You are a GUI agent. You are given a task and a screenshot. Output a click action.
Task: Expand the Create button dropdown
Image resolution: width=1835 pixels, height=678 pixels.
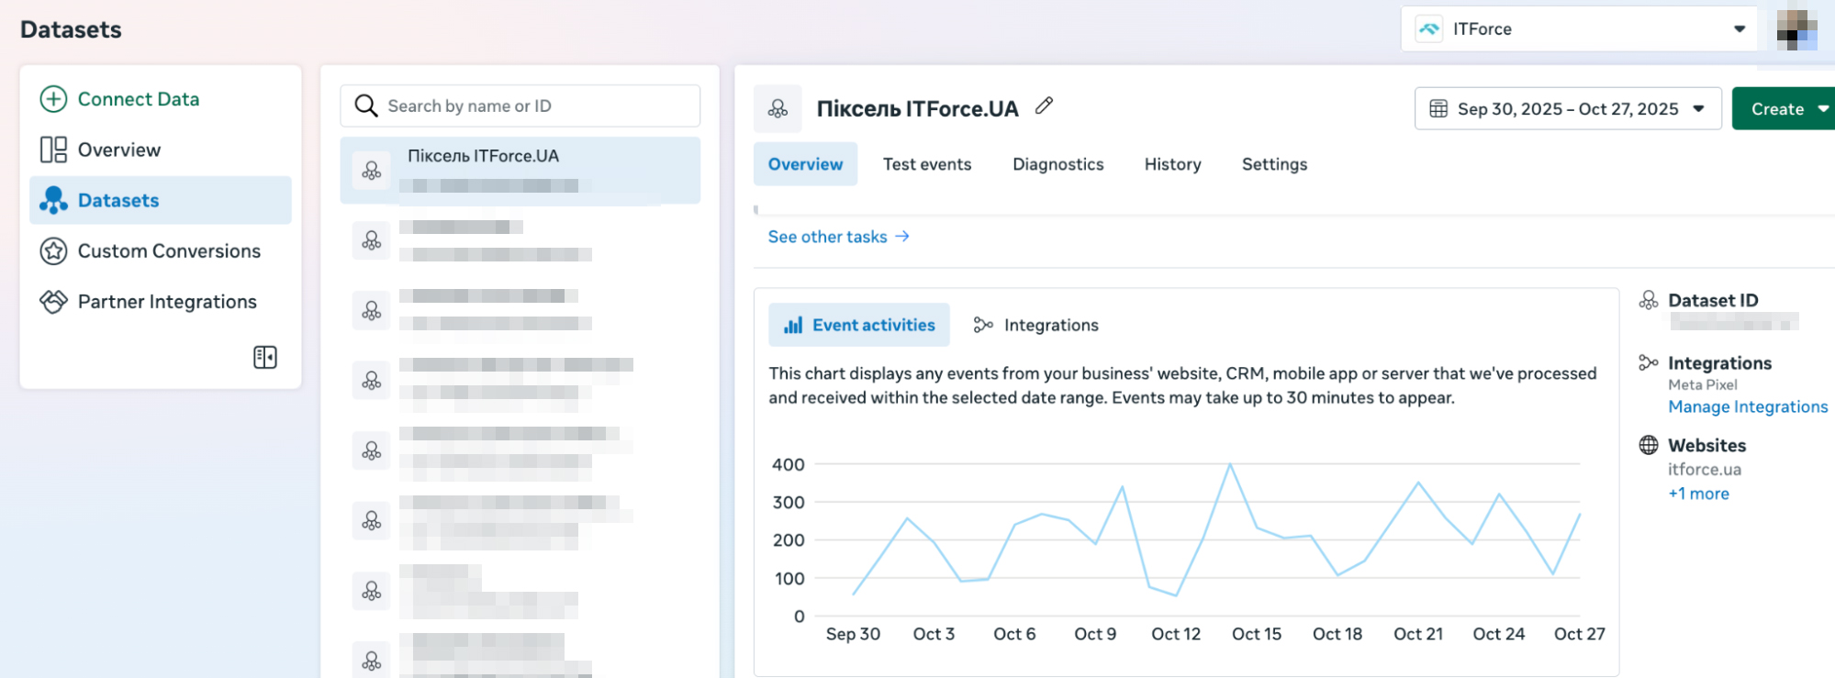[1823, 109]
